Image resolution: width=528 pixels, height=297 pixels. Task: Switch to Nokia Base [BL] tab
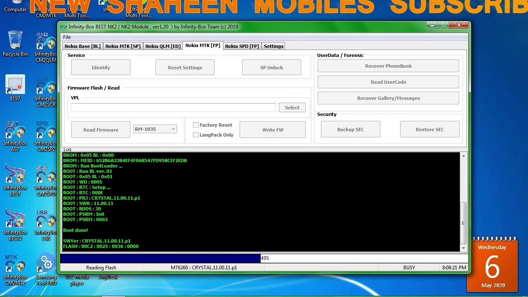click(x=82, y=46)
